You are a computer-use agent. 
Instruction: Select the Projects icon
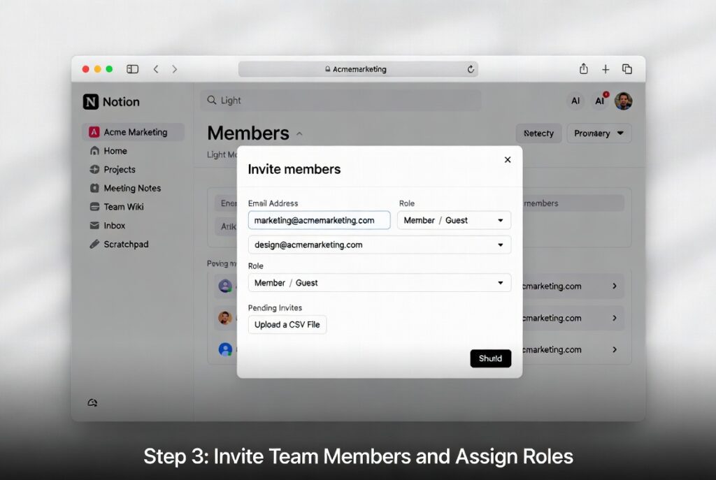point(94,169)
